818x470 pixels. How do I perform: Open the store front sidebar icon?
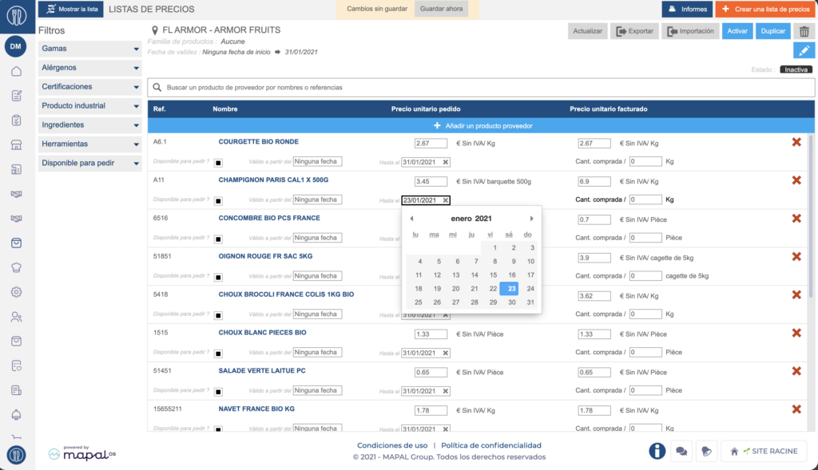coord(16,145)
